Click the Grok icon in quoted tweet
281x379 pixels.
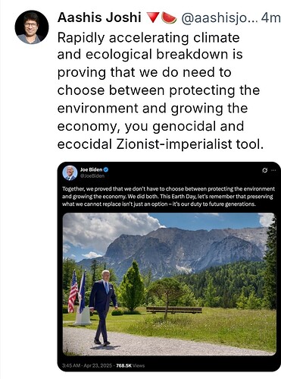tap(264, 170)
